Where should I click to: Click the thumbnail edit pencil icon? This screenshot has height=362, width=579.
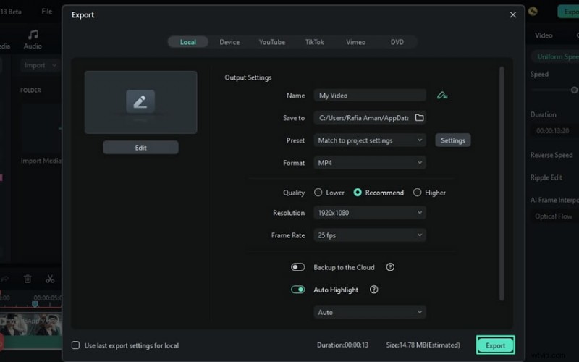click(140, 102)
